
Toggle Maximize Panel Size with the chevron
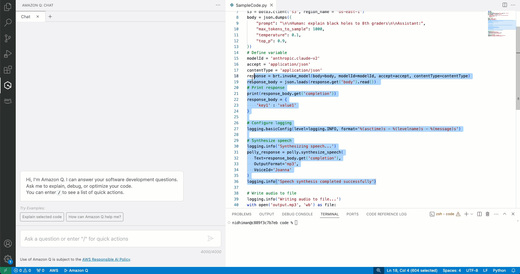click(x=505, y=214)
